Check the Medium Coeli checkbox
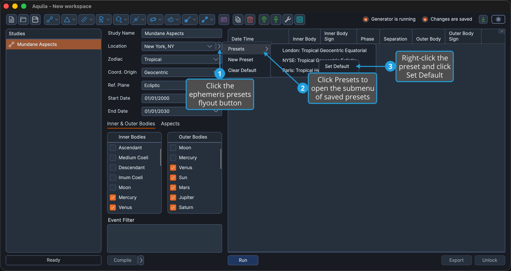This screenshot has width=511, height=271. pos(113,158)
